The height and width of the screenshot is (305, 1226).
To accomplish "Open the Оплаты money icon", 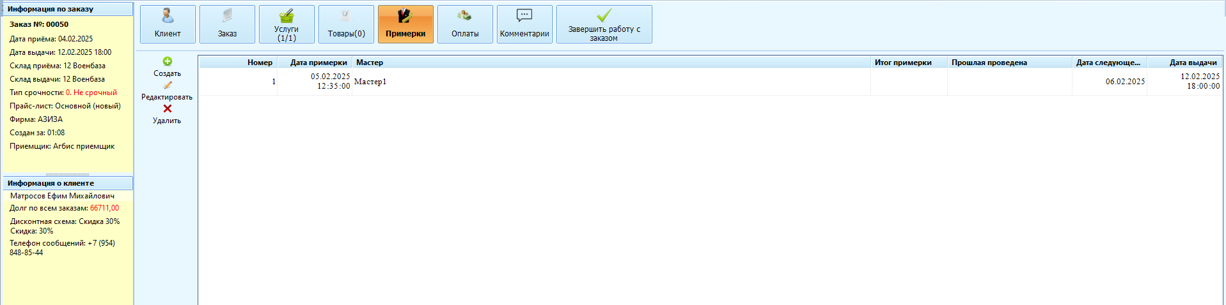I will click(465, 16).
